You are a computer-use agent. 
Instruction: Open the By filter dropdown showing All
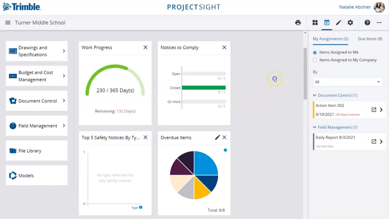[x=348, y=82]
